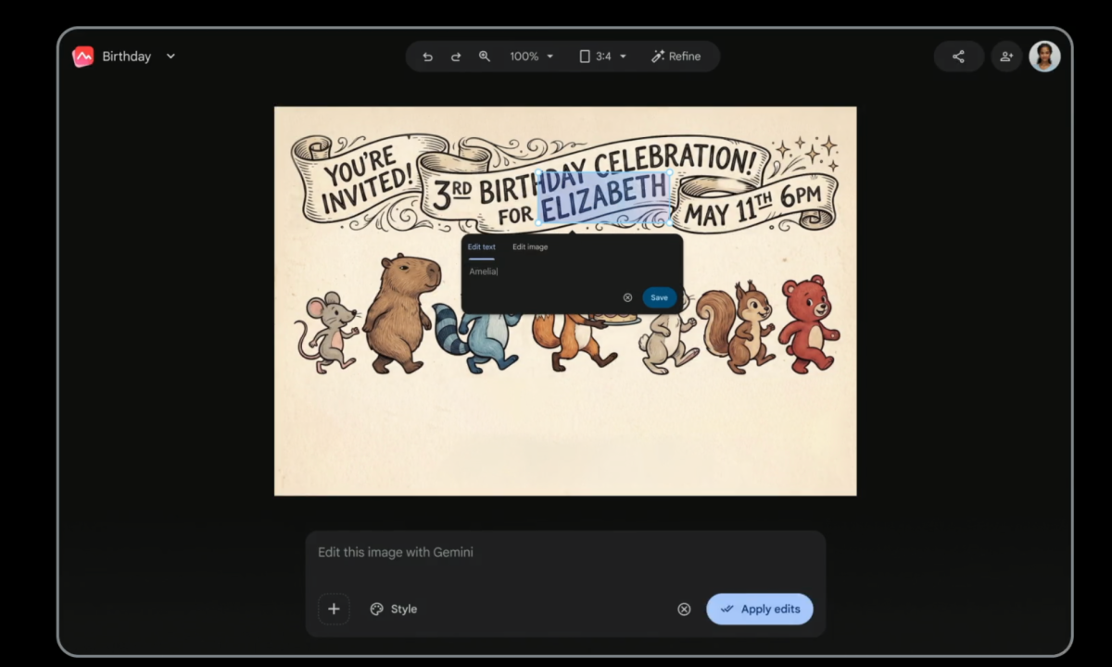Screen dimensions: 1112x667
Task: Click the text field containing Amelia
Action: tap(572, 271)
